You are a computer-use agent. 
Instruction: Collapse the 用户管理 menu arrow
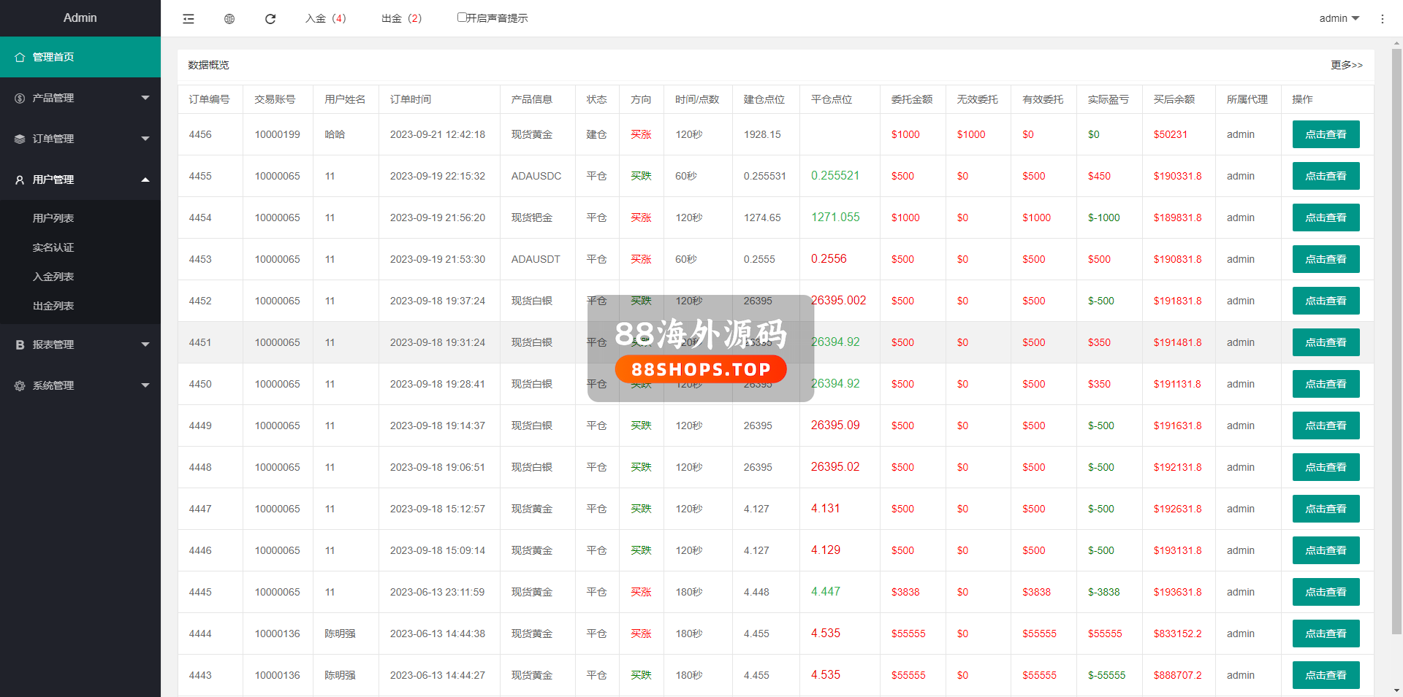tap(145, 180)
